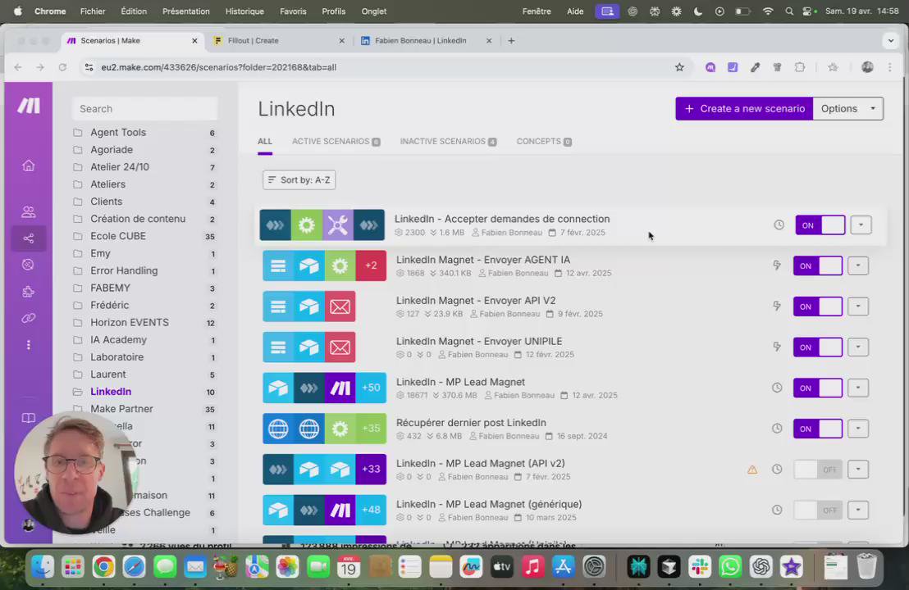
Task: Expand row menu for LinkedIn - MP Lead Magnet
Action: click(x=859, y=388)
